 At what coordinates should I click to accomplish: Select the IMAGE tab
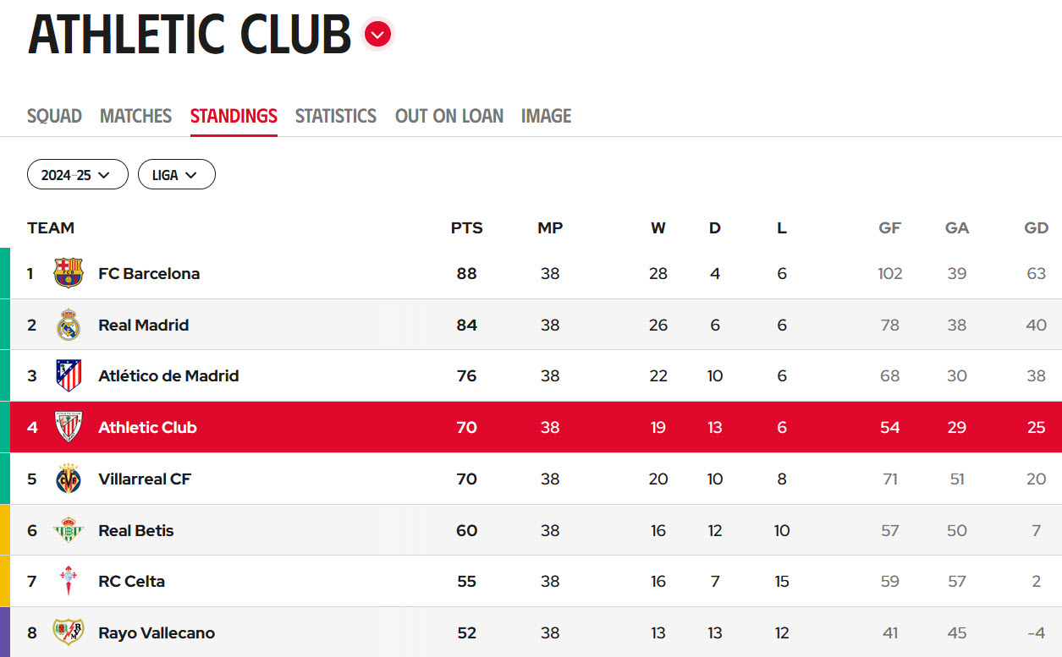(547, 116)
